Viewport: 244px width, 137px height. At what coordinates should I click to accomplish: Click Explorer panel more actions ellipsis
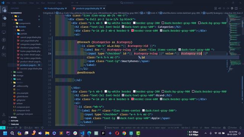[x=39, y=8]
